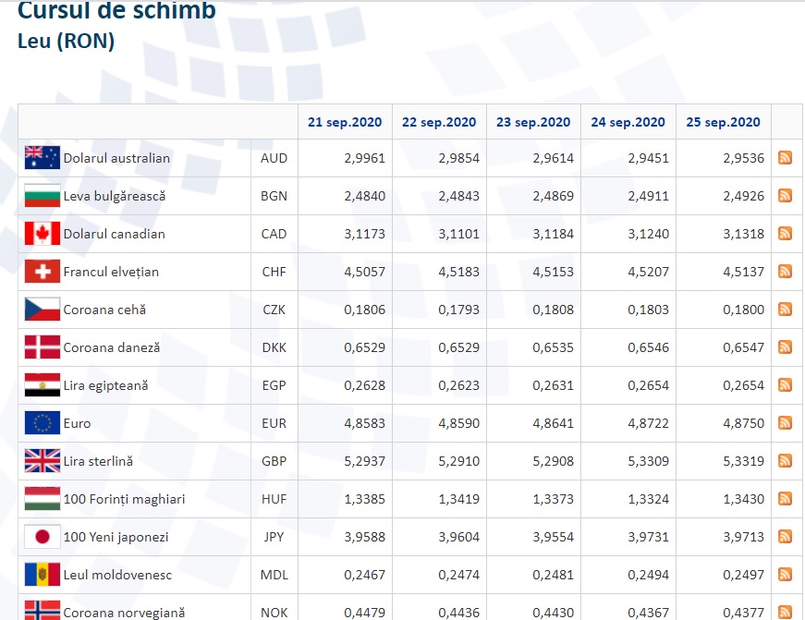Image resolution: width=805 pixels, height=620 pixels.
Task: Open RSS feed for Euro row
Action: tap(785, 423)
